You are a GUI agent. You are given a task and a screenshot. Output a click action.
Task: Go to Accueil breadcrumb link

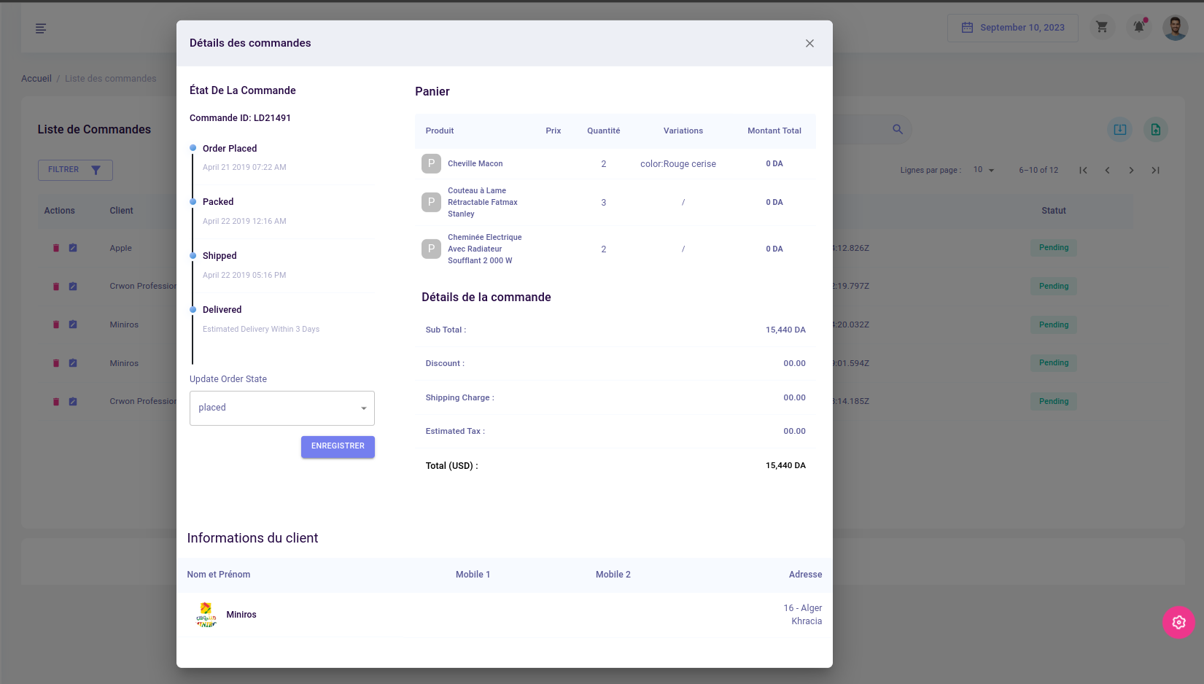(x=36, y=79)
